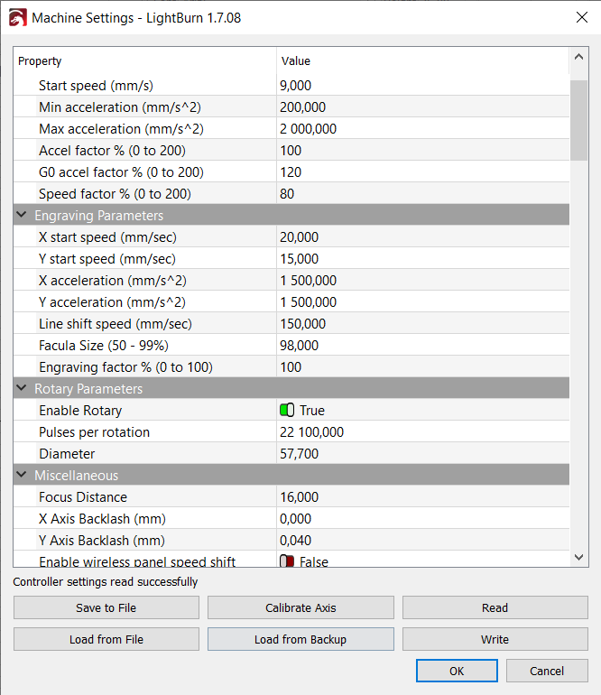The height and width of the screenshot is (695, 601).
Task: Click the Load from Backup button
Action: click(x=300, y=639)
